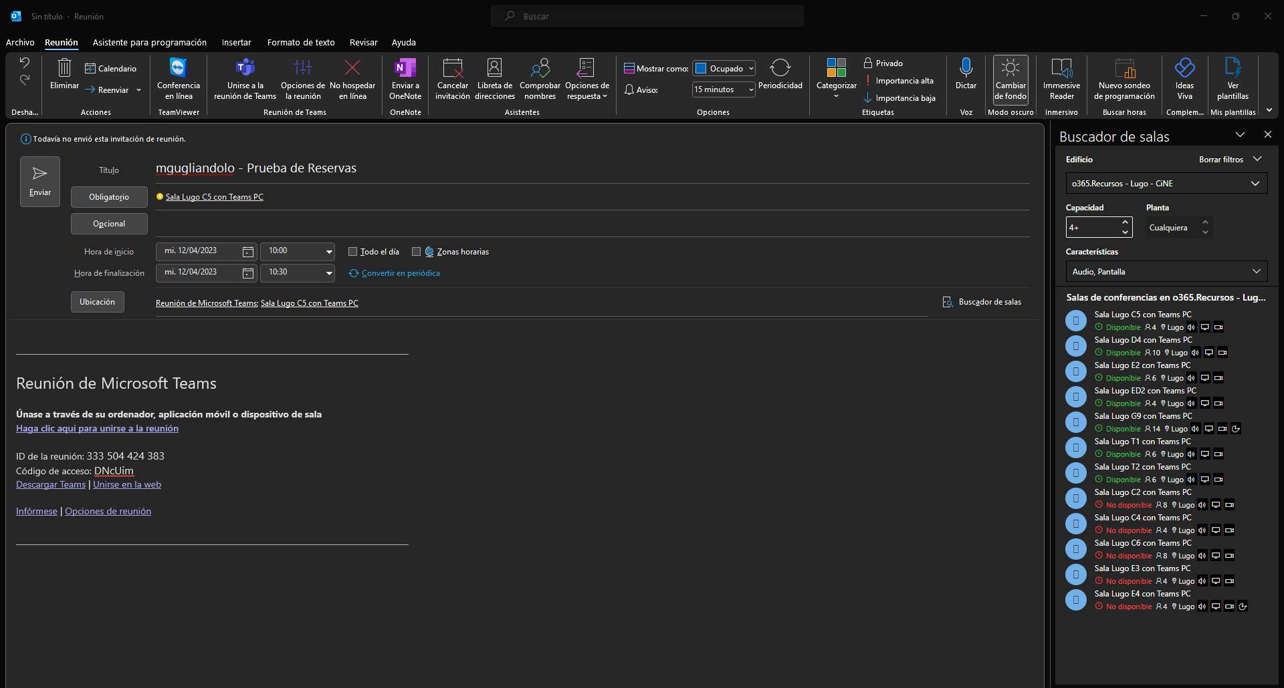Click No hospedar en línea
Viewport: 1284px width, 688px height.
(x=352, y=79)
